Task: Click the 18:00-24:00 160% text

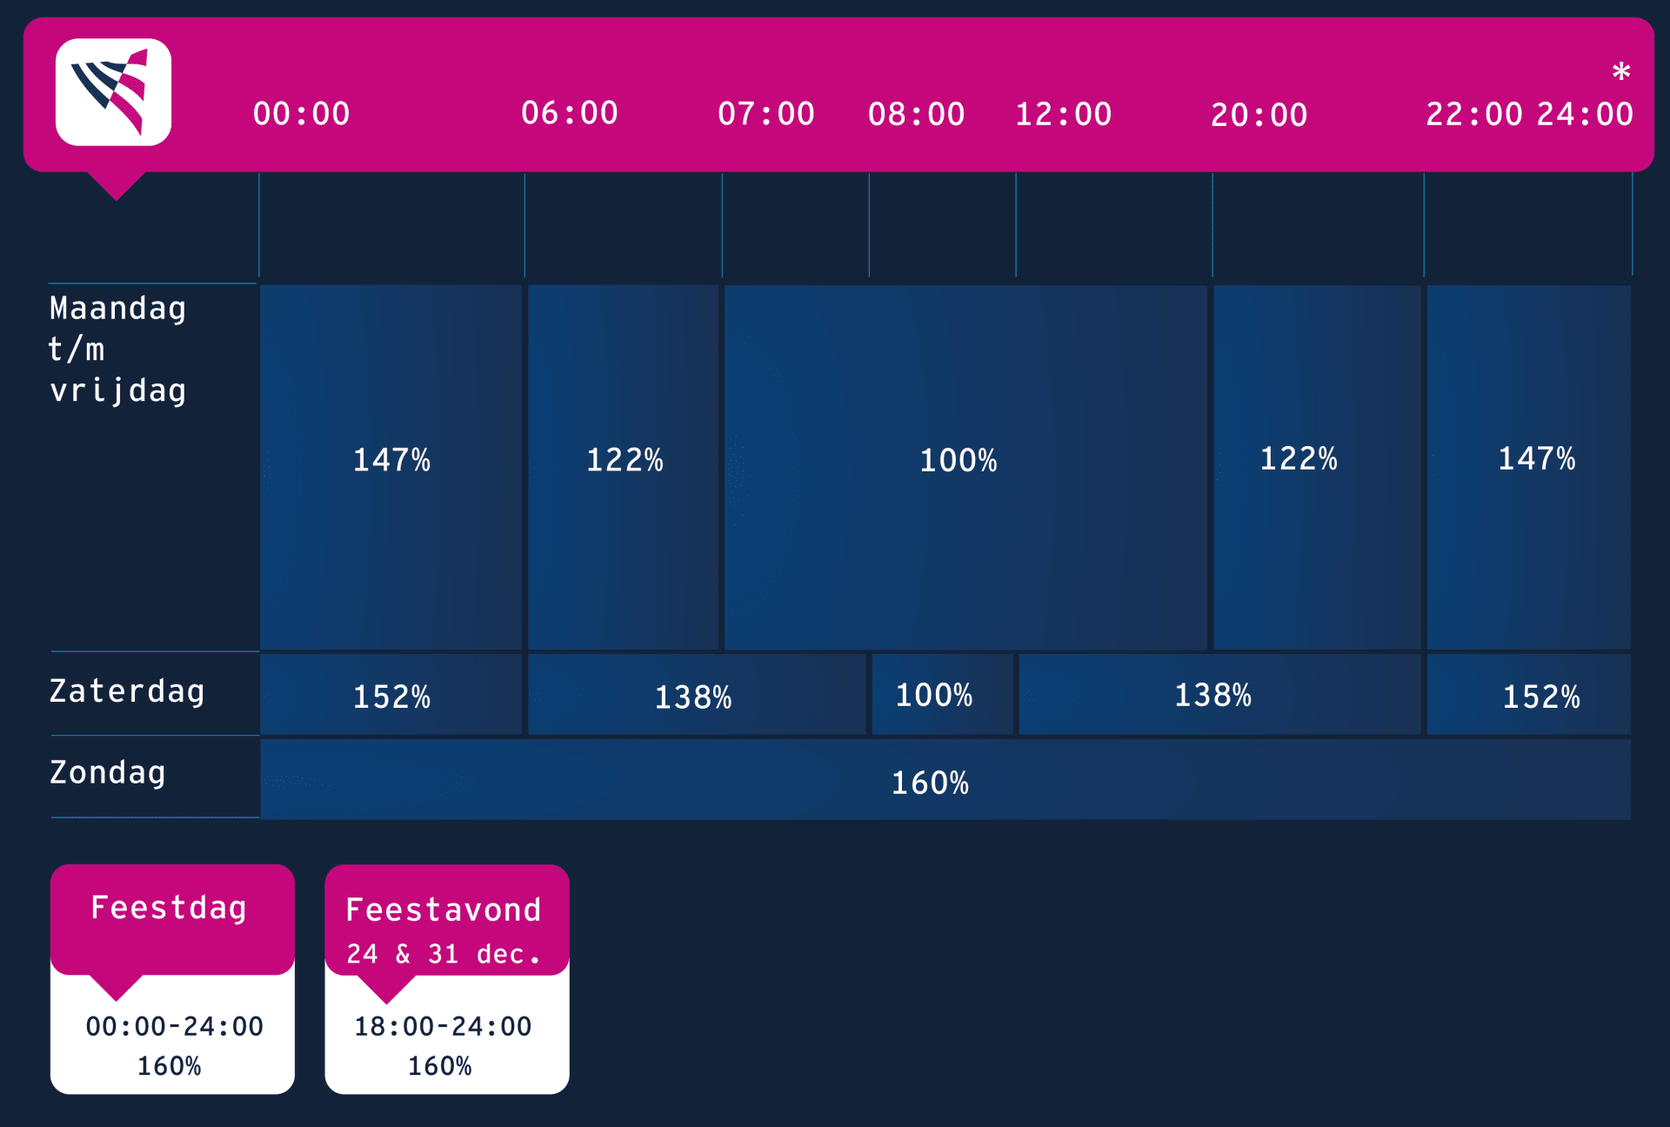Action: click(x=442, y=1045)
